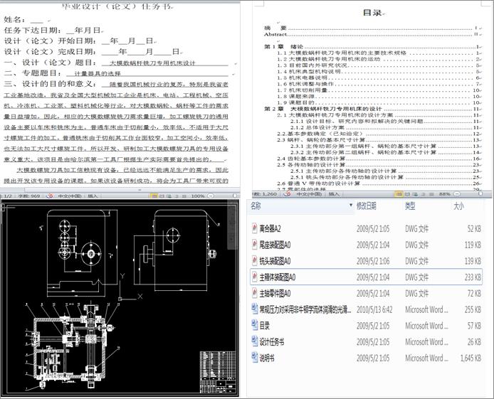Switch right Word window to Web Layout view

click(415, 194)
